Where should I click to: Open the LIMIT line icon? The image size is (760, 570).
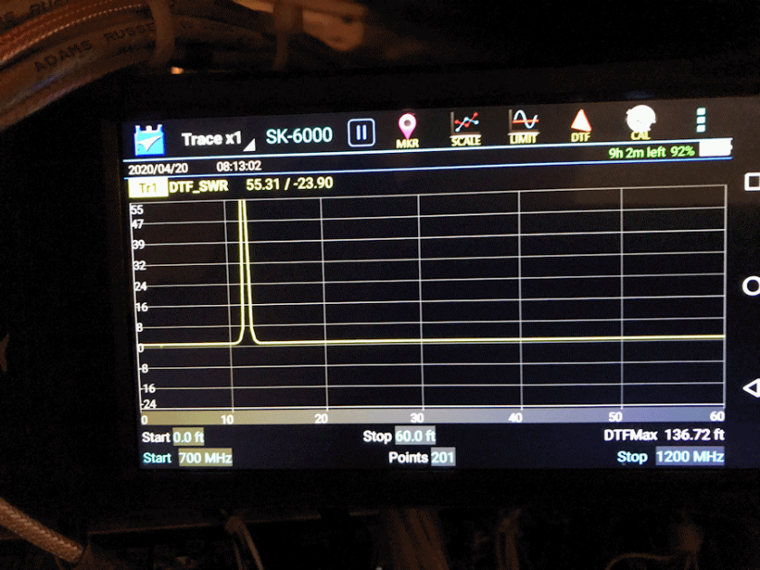pyautogui.click(x=523, y=127)
